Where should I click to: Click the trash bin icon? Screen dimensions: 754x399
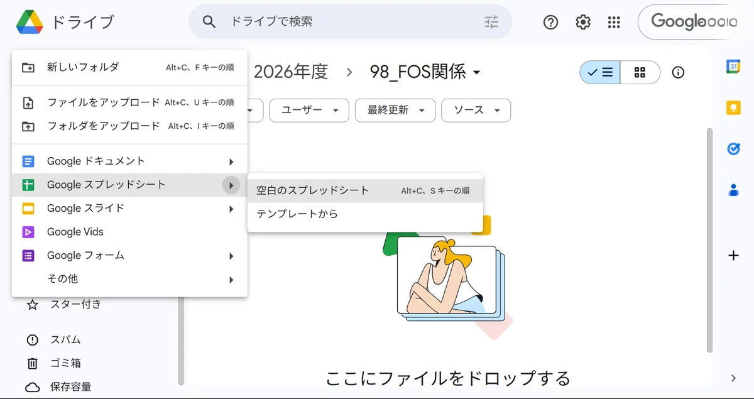(x=32, y=363)
